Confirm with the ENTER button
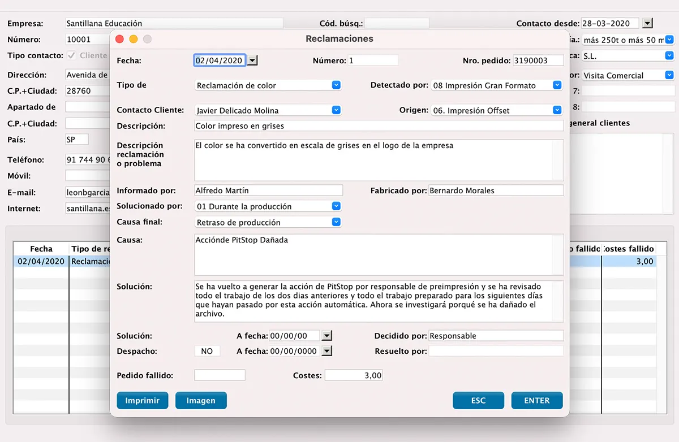Image resolution: width=679 pixels, height=442 pixels. [x=536, y=401]
